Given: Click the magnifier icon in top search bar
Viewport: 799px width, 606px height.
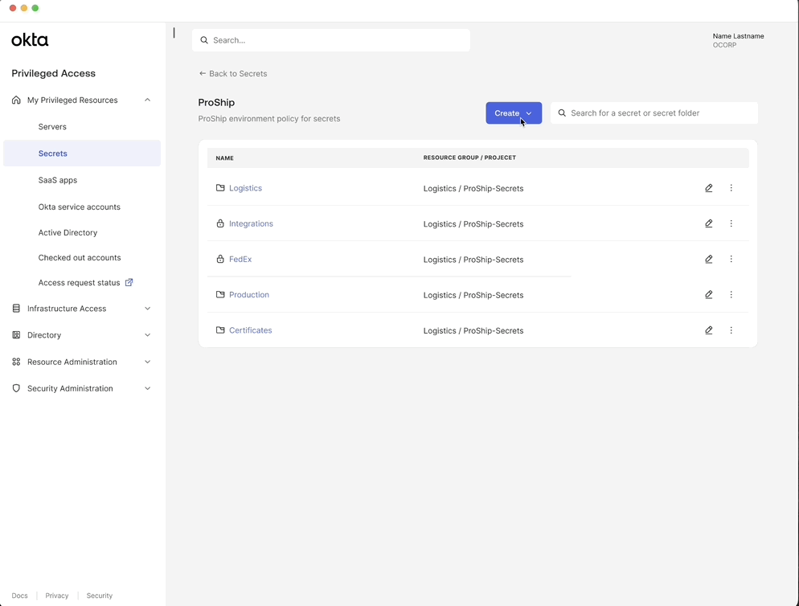Looking at the screenshot, I should [204, 40].
